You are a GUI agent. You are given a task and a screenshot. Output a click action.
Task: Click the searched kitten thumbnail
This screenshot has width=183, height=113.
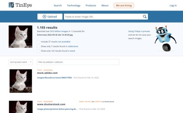pos(20,36)
